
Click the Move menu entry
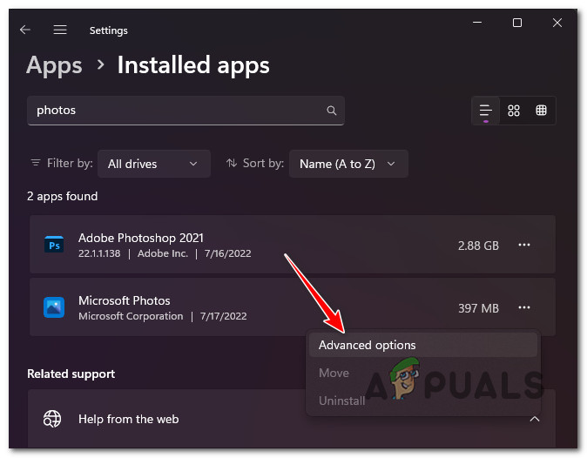pos(334,373)
